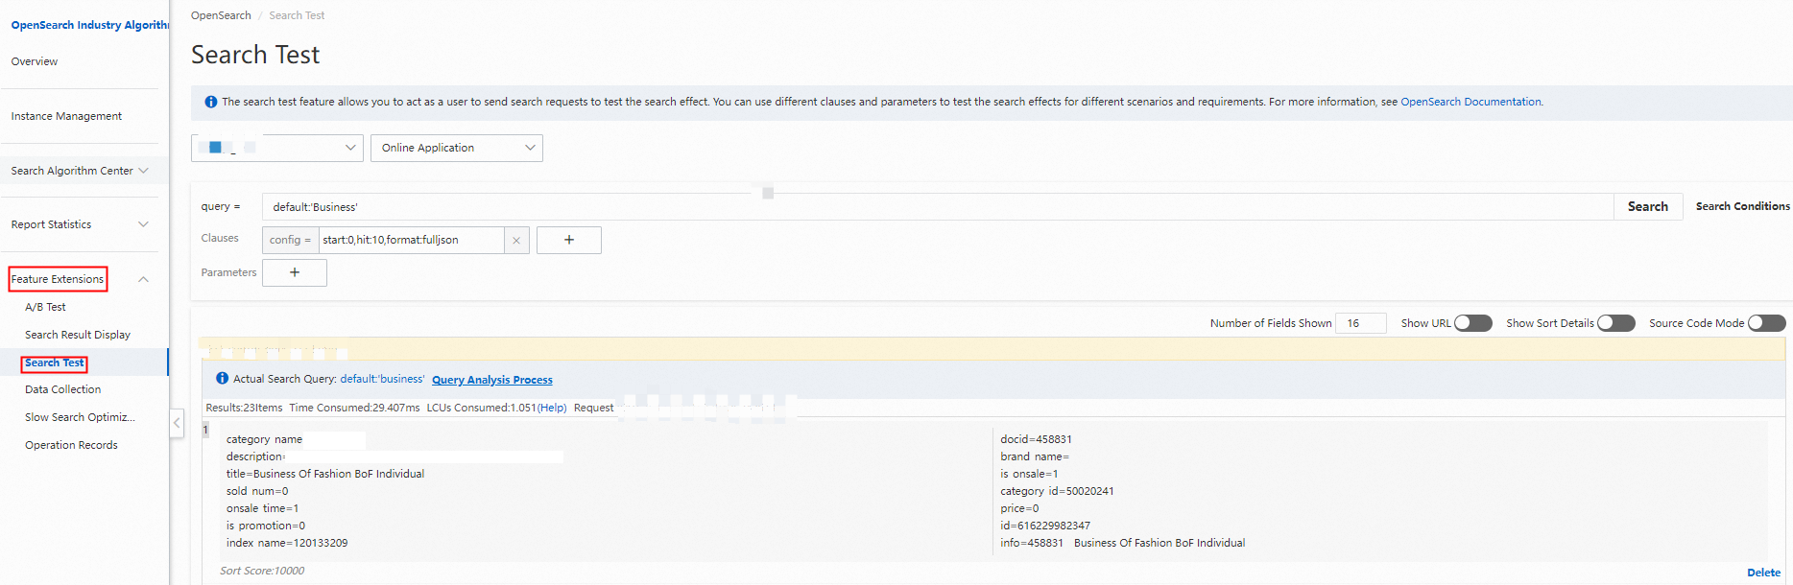Clear the config clause with the X icon
Viewport: 1793px width, 585px height.
[516, 241]
